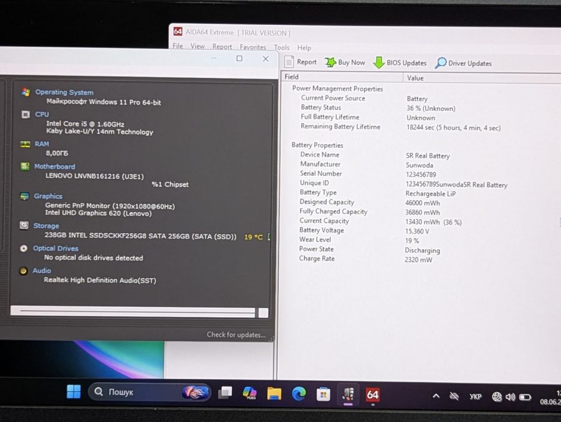Maximize the system summary window

(x=239, y=59)
